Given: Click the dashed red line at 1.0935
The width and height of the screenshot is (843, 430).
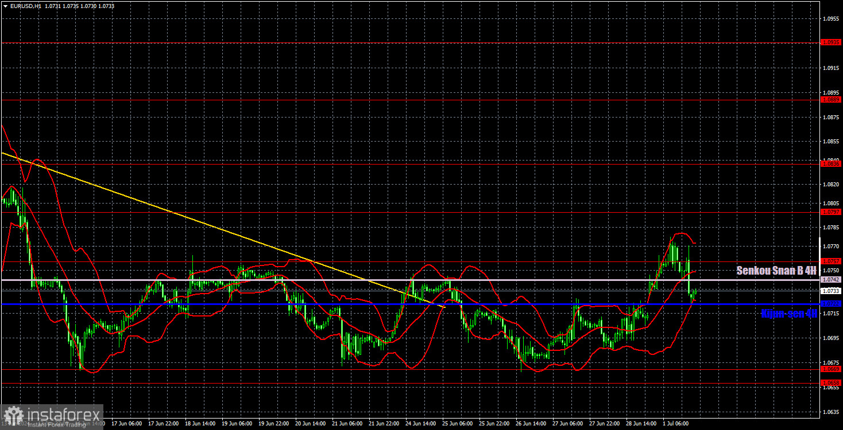Looking at the screenshot, I should pos(409,42).
